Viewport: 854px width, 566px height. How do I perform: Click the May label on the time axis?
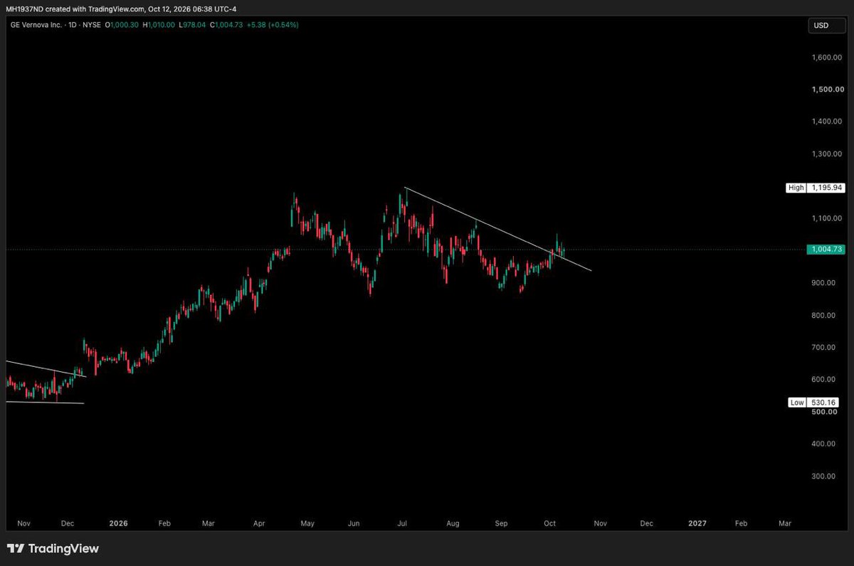(x=307, y=523)
